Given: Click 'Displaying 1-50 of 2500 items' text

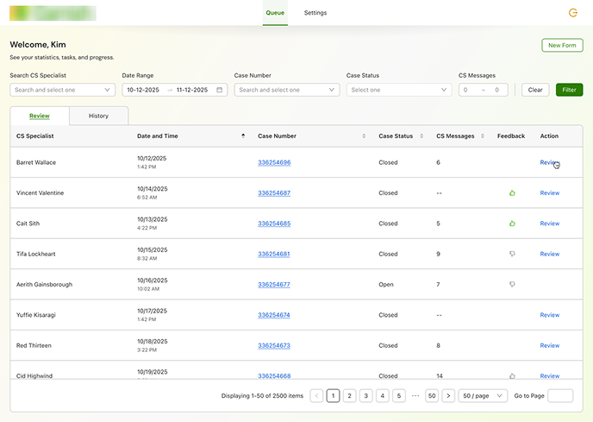Looking at the screenshot, I should click(262, 396).
